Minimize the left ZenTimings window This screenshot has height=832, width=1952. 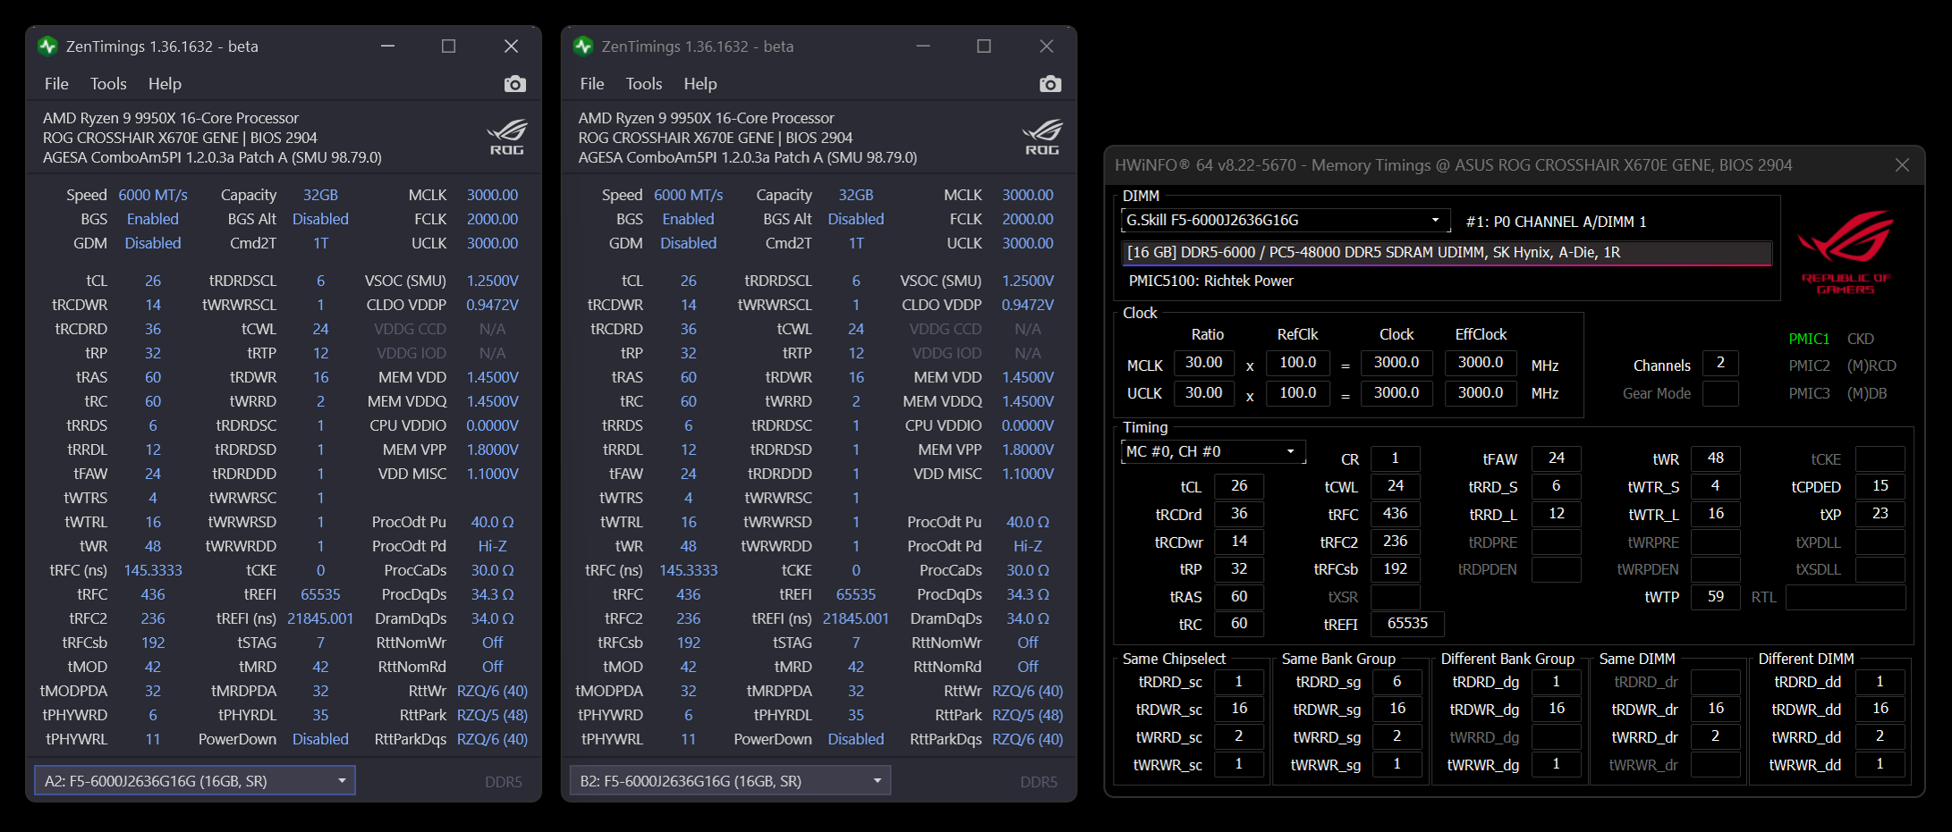(387, 46)
